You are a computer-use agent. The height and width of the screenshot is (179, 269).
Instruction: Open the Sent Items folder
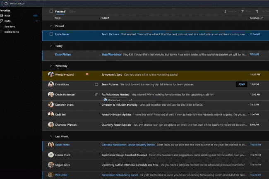(x=10, y=26)
